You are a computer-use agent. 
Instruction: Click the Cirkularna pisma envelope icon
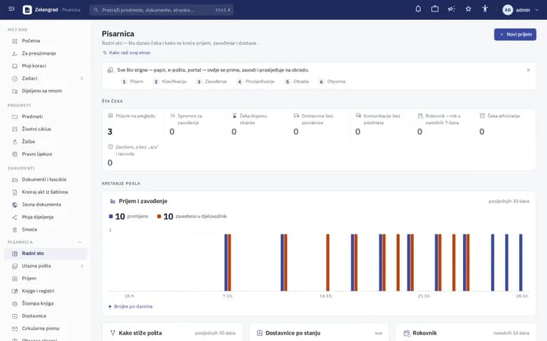click(15, 328)
